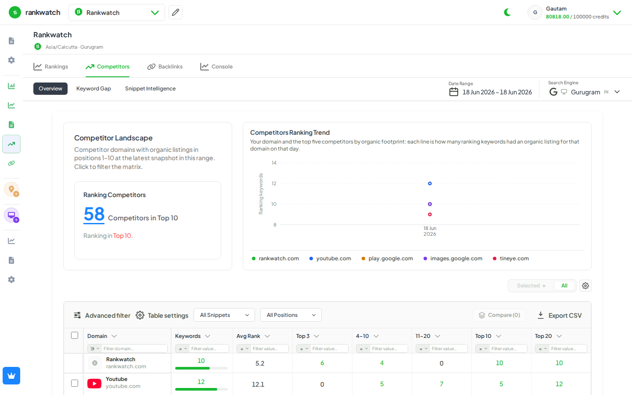Click the pencil edit project icon
The height and width of the screenshot is (395, 632).
[176, 12]
